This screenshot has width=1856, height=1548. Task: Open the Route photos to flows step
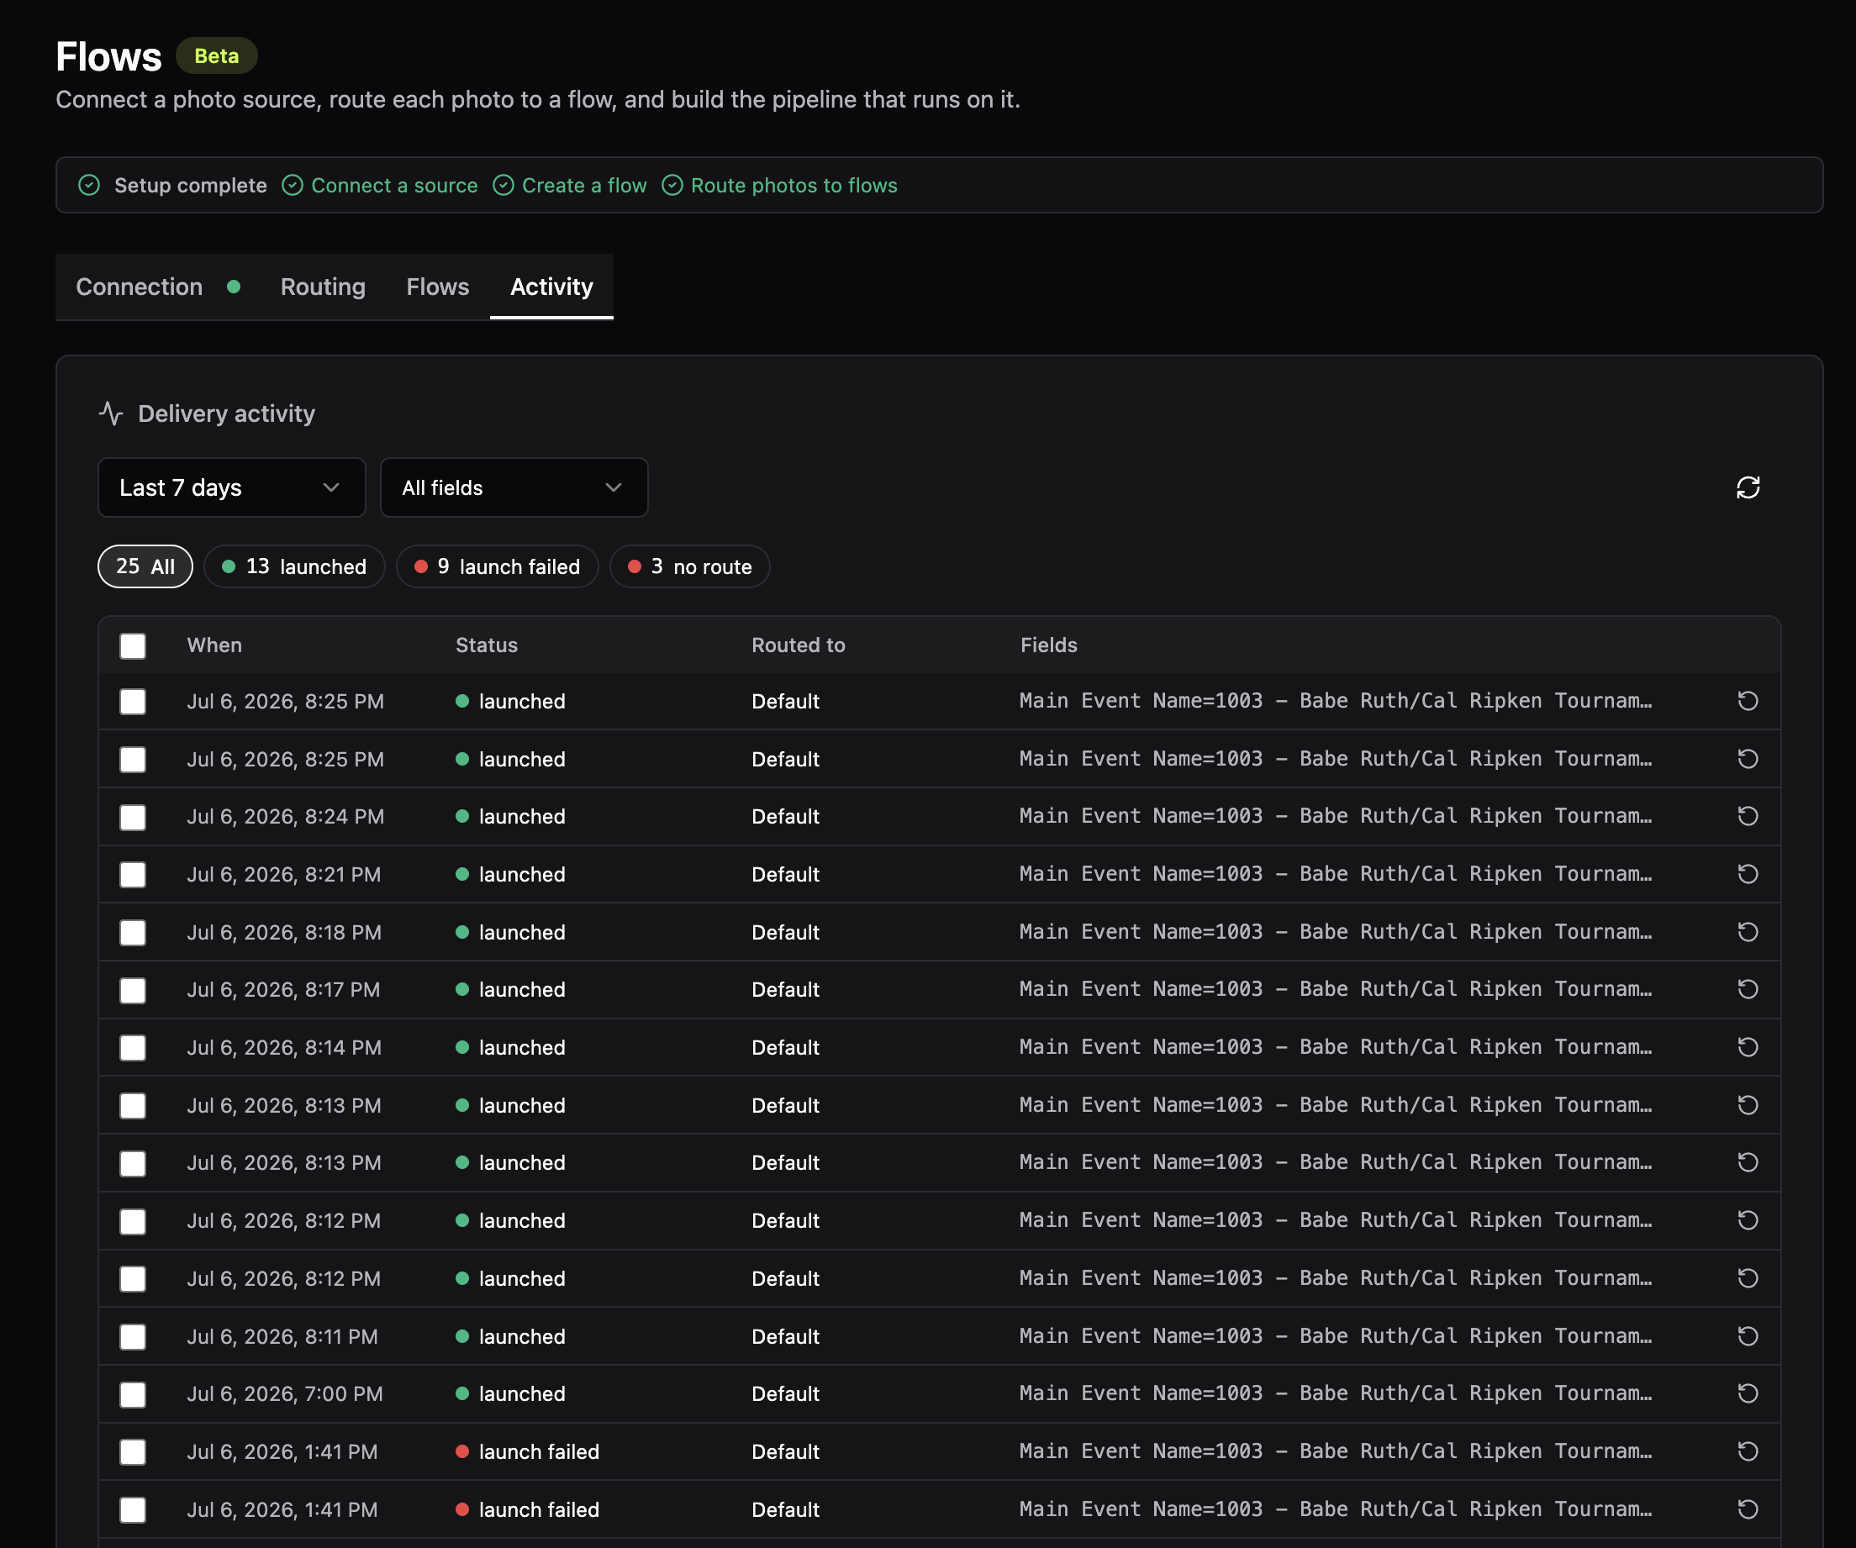[x=779, y=186]
